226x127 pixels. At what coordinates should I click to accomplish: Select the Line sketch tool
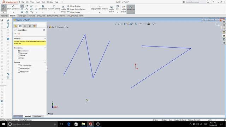click(22, 6)
